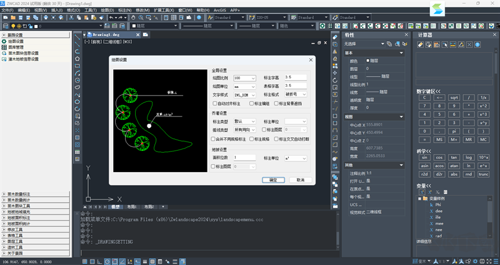Select the Phi variable in the list
The height and width of the screenshot is (265, 500).
click(437, 205)
